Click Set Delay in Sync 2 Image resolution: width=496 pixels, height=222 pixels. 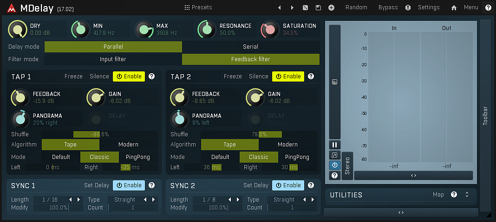click(256, 185)
